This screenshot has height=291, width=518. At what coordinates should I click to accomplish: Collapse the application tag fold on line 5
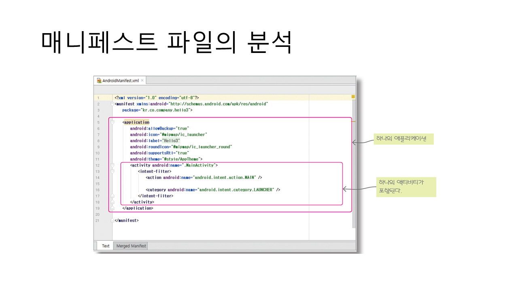(113, 122)
